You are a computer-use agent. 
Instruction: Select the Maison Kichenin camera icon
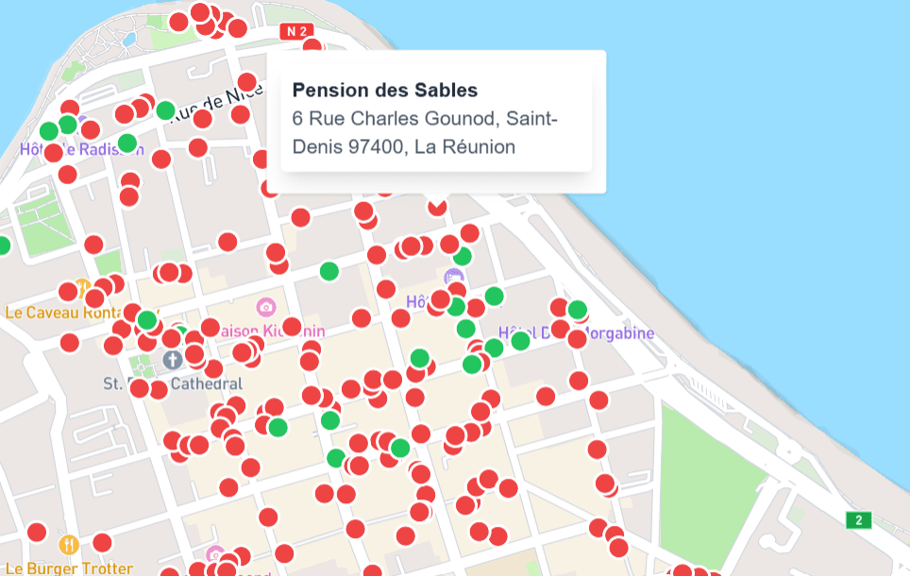[266, 308]
